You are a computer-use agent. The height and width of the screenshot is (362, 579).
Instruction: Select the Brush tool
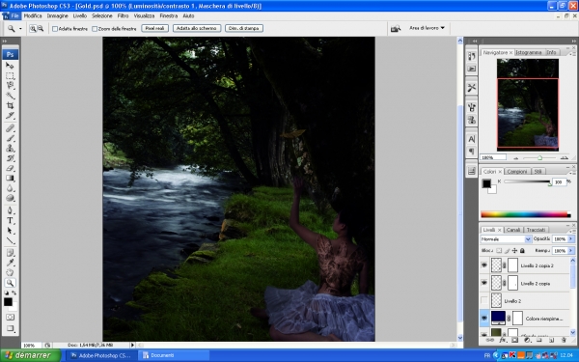tap(10, 138)
